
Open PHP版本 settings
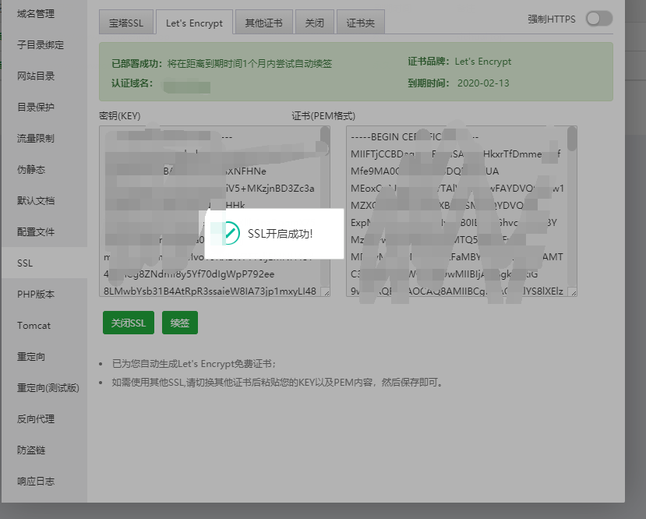pyautogui.click(x=36, y=295)
